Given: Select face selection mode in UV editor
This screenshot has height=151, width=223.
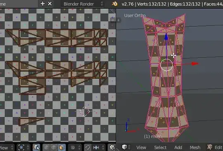Looking at the screenshot, I should click(x=62, y=148).
